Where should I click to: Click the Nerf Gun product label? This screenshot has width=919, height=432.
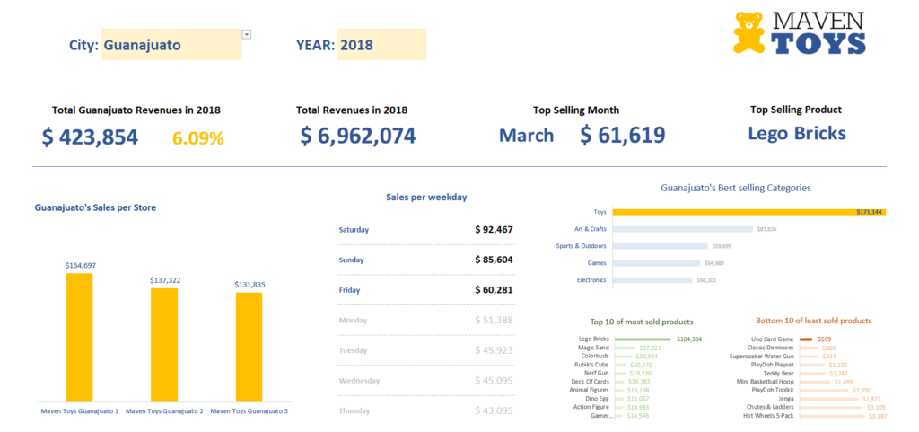point(597,373)
